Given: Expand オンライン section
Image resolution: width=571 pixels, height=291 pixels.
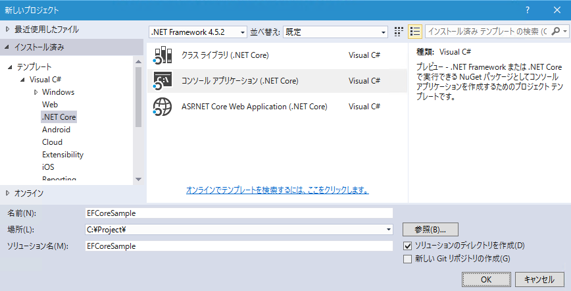Looking at the screenshot, I should [x=8, y=194].
